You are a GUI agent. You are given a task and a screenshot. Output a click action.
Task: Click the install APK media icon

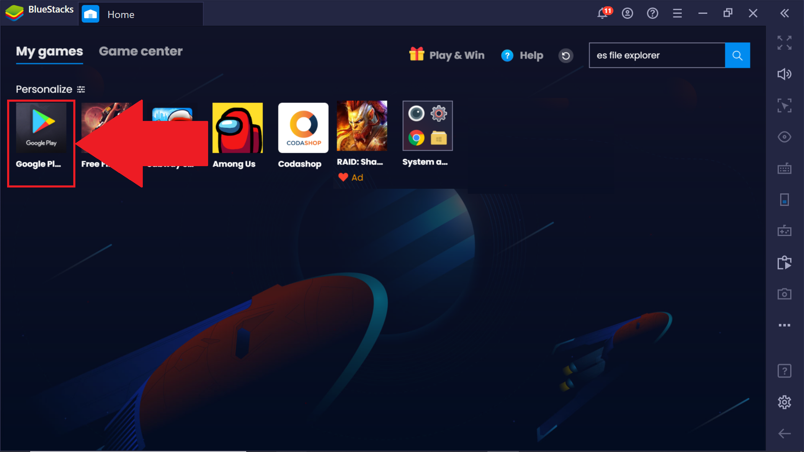784,262
